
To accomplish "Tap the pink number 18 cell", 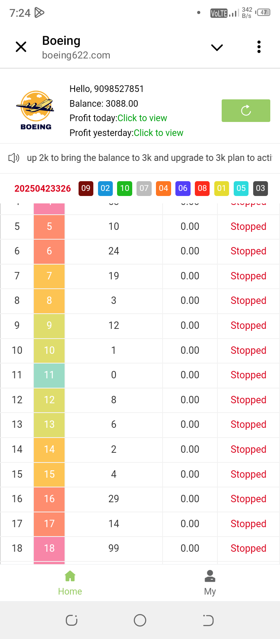I will (49, 549).
